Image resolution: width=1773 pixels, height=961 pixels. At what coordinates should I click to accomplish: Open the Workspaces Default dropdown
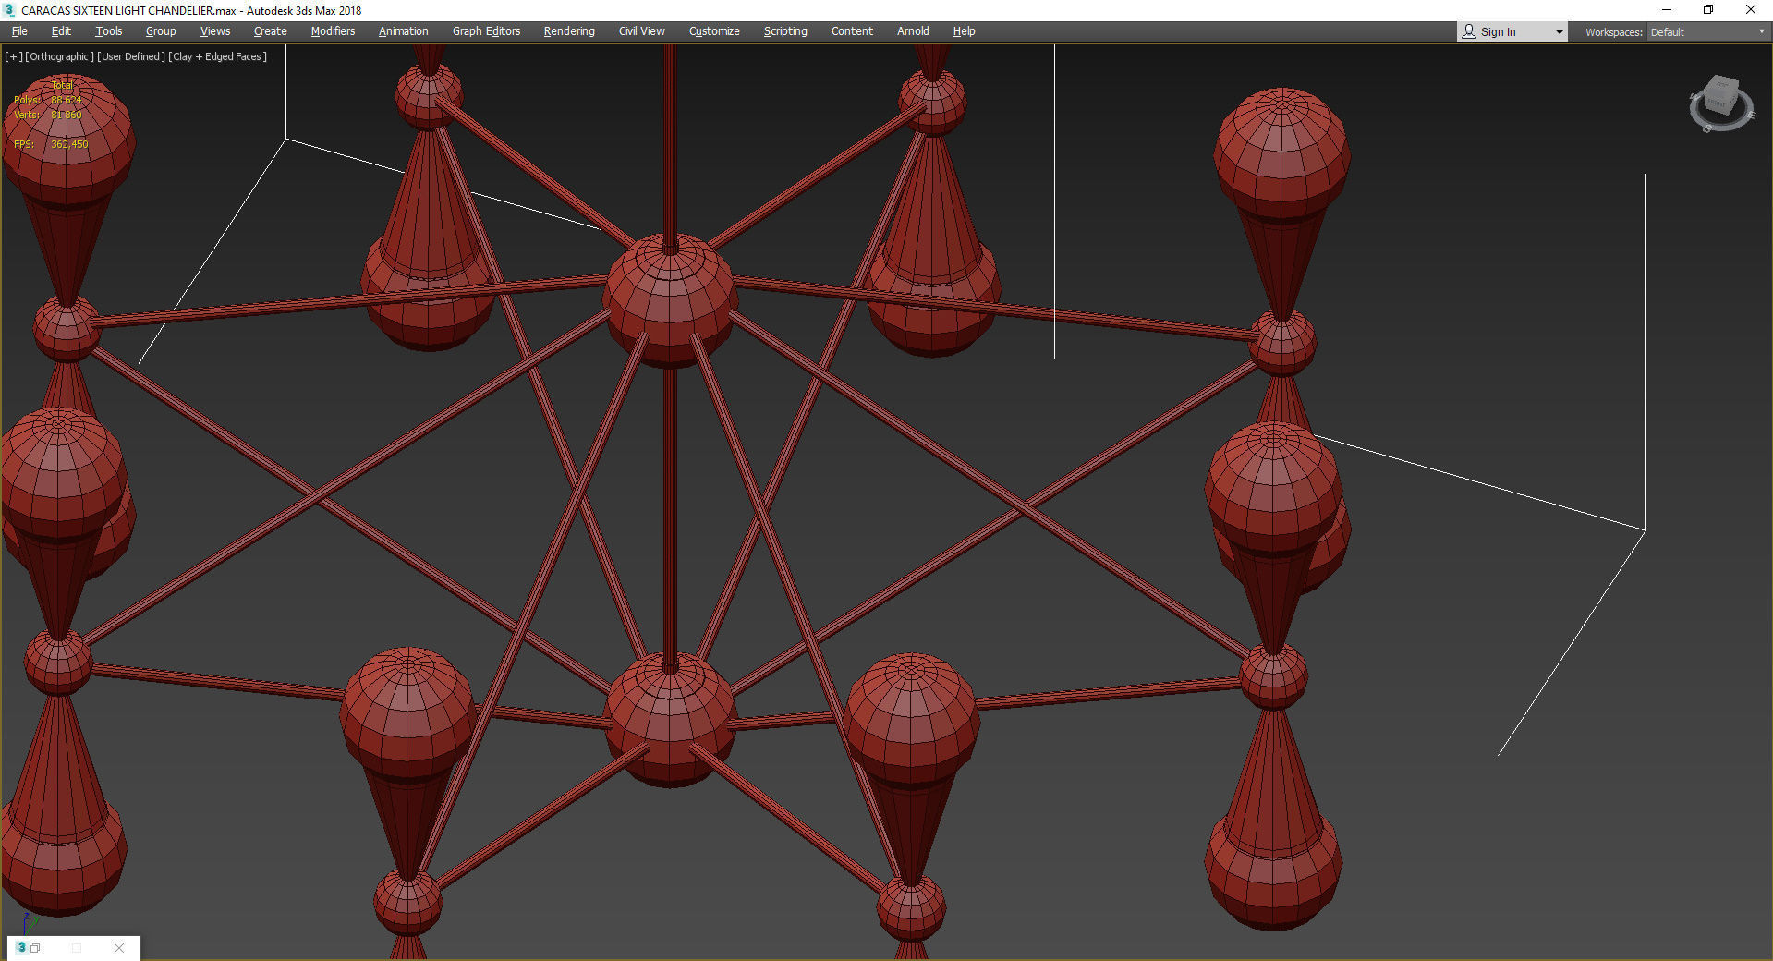point(1708,32)
